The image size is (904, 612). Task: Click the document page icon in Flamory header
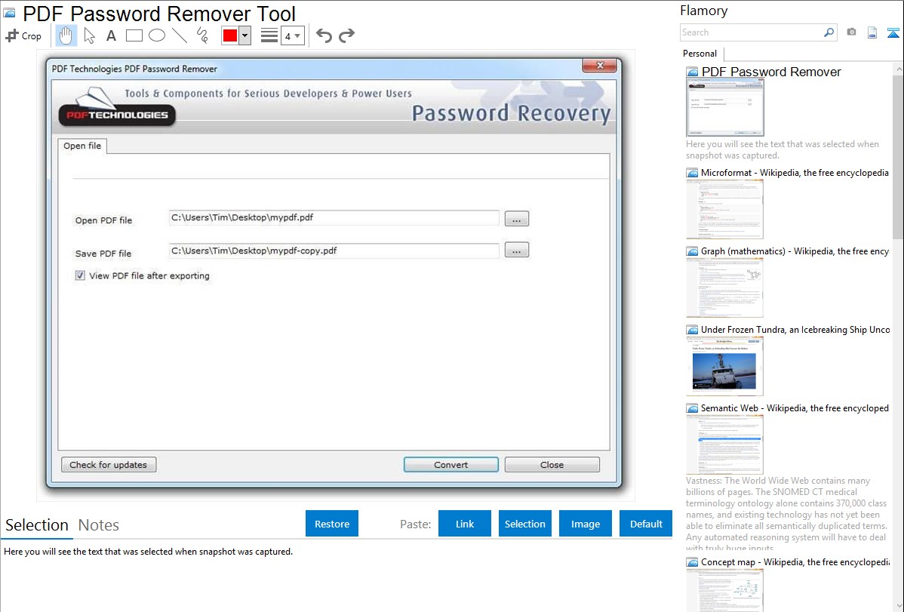pos(872,32)
